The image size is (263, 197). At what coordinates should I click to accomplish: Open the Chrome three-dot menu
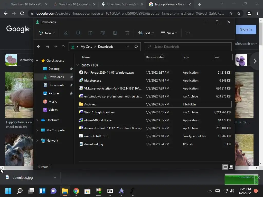point(257,13)
